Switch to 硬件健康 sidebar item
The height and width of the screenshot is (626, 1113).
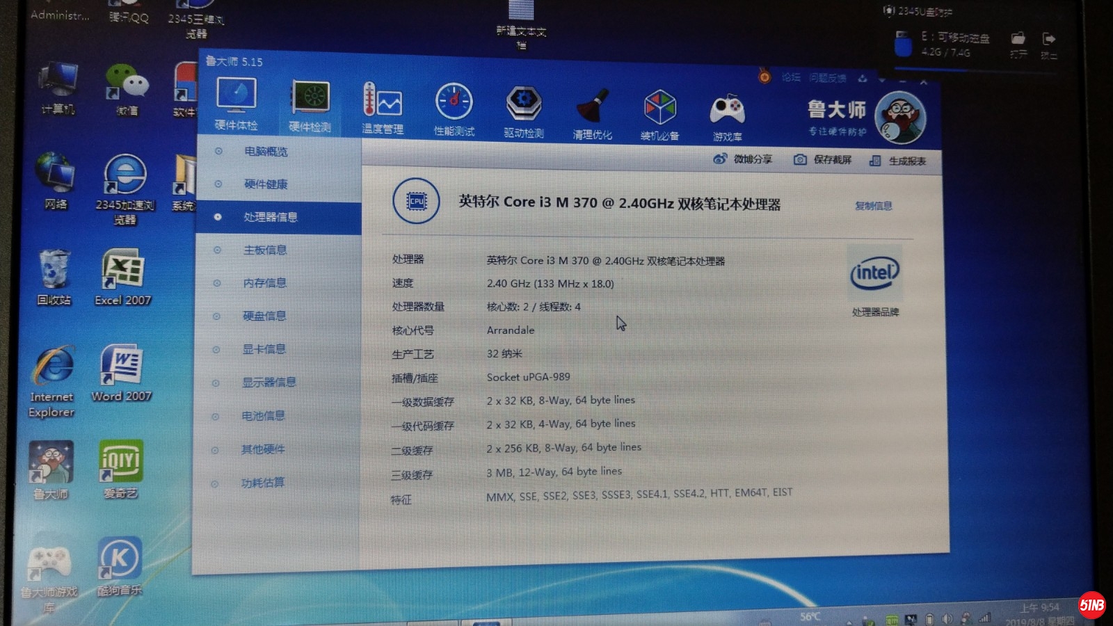click(x=265, y=184)
